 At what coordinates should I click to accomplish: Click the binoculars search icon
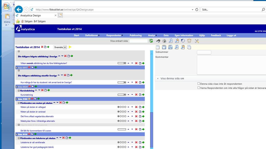pyautogui.click(x=158, y=41)
